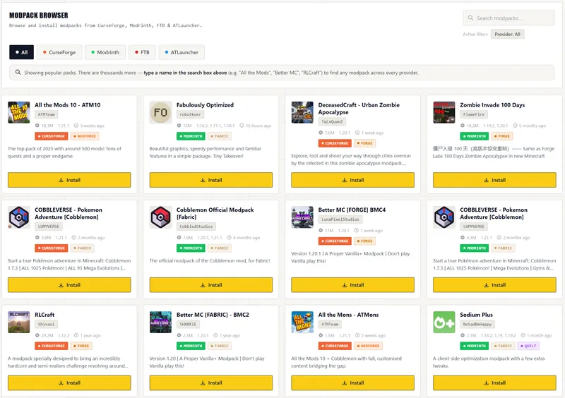Install Fabulously Optimized
This screenshot has height=398, width=565.
[210, 180]
